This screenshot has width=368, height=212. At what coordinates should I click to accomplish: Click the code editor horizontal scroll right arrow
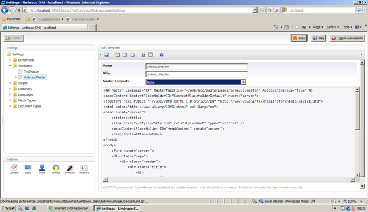352,180
